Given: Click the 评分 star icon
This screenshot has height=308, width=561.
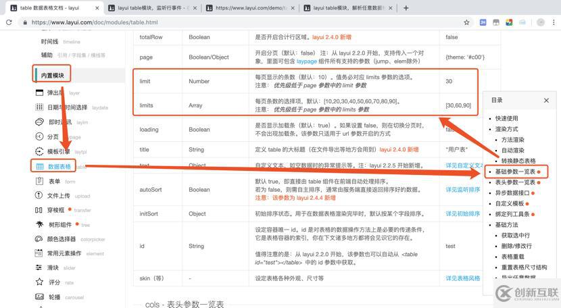Looking at the screenshot, I should pos(39,282).
